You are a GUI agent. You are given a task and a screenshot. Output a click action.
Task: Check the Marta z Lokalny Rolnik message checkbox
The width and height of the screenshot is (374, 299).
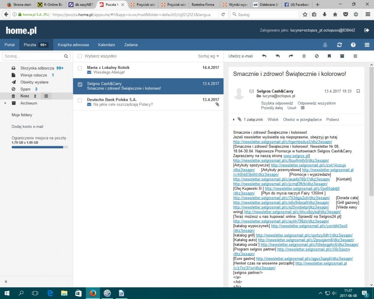point(80,68)
